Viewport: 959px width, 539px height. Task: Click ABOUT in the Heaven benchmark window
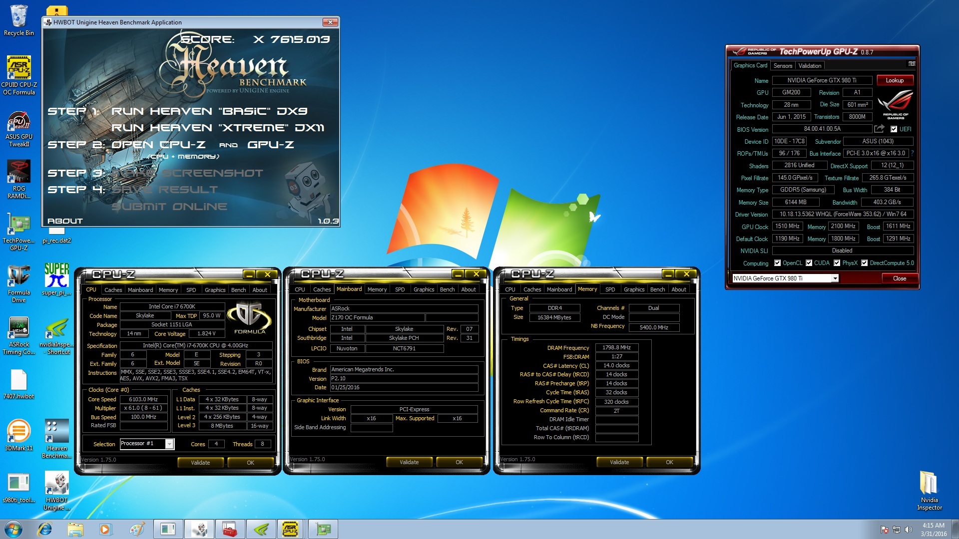click(x=65, y=221)
